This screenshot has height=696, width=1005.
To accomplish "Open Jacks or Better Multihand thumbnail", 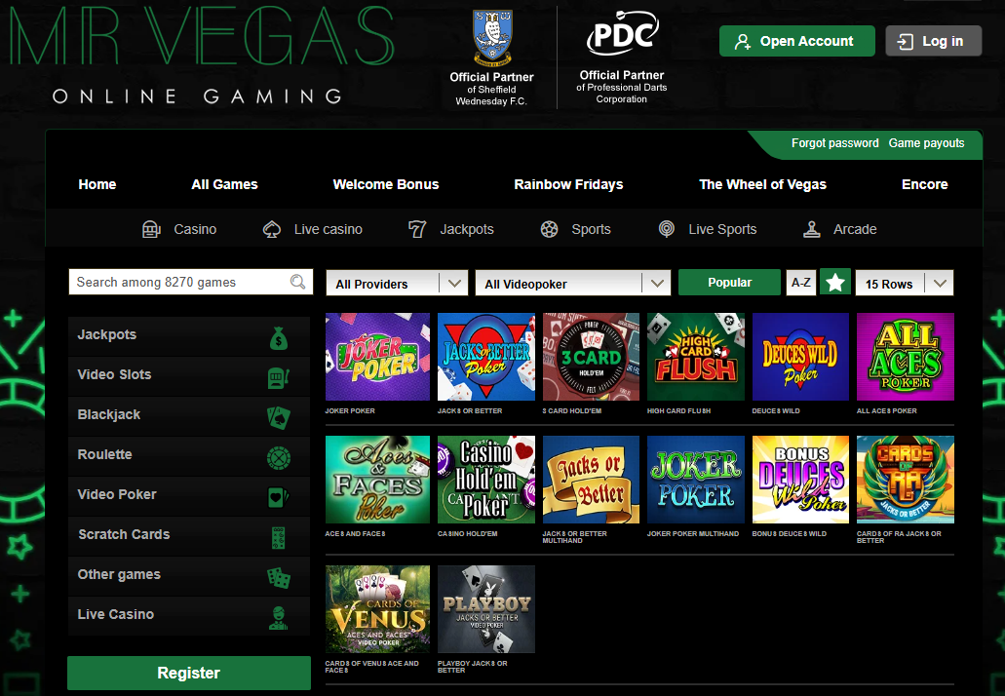I will click(591, 480).
